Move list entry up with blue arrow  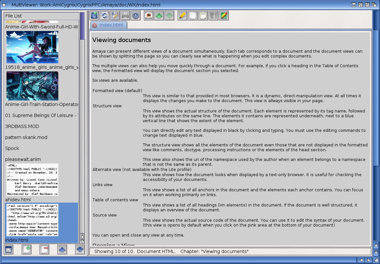point(62,249)
